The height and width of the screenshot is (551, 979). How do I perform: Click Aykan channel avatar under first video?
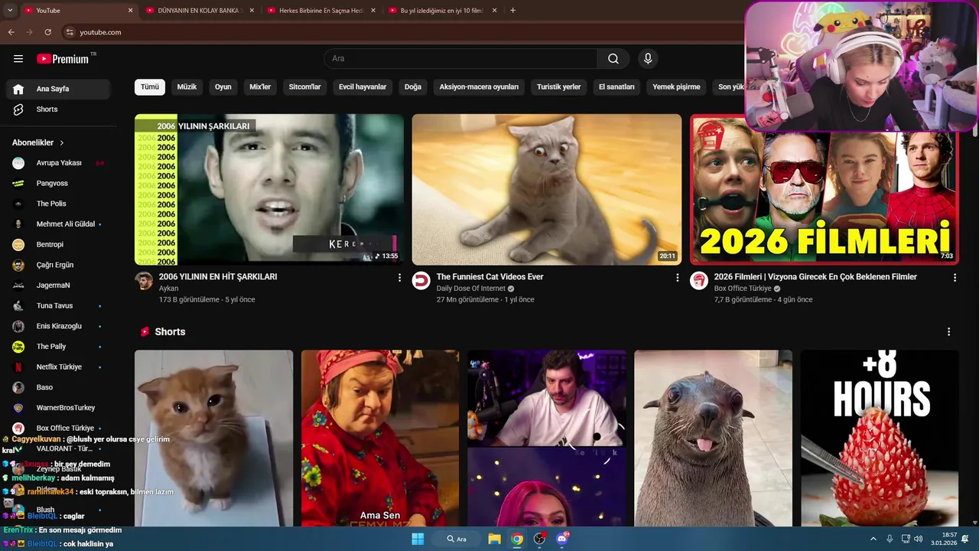144,280
